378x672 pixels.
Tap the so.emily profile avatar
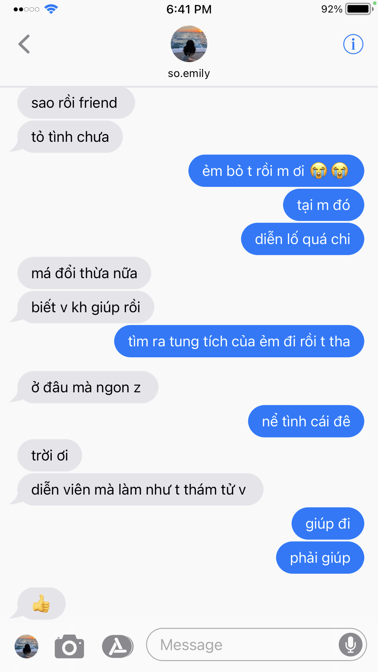click(x=189, y=44)
